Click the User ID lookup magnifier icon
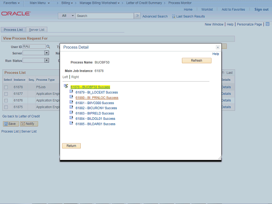272x204 pixels. (x=48, y=47)
